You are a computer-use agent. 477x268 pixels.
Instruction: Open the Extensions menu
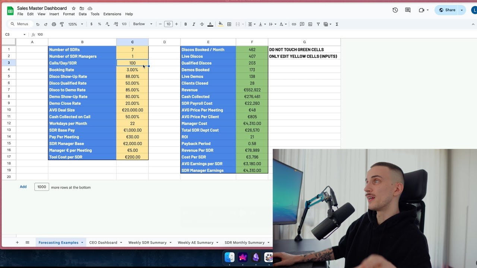pyautogui.click(x=112, y=14)
